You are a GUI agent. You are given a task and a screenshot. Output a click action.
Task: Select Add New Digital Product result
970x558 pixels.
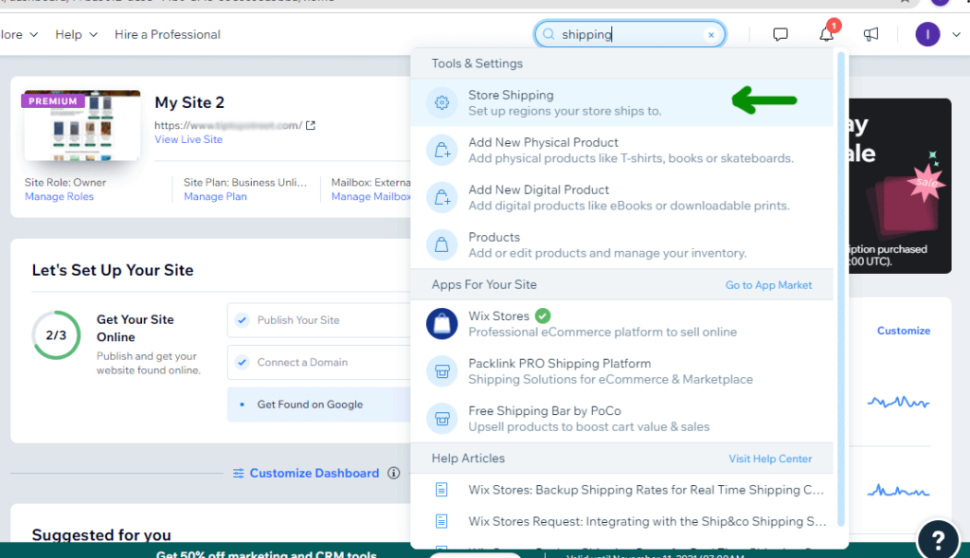pyautogui.click(x=621, y=197)
